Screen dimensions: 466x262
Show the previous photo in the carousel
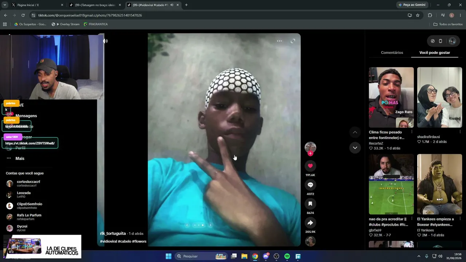pyautogui.click(x=187, y=225)
